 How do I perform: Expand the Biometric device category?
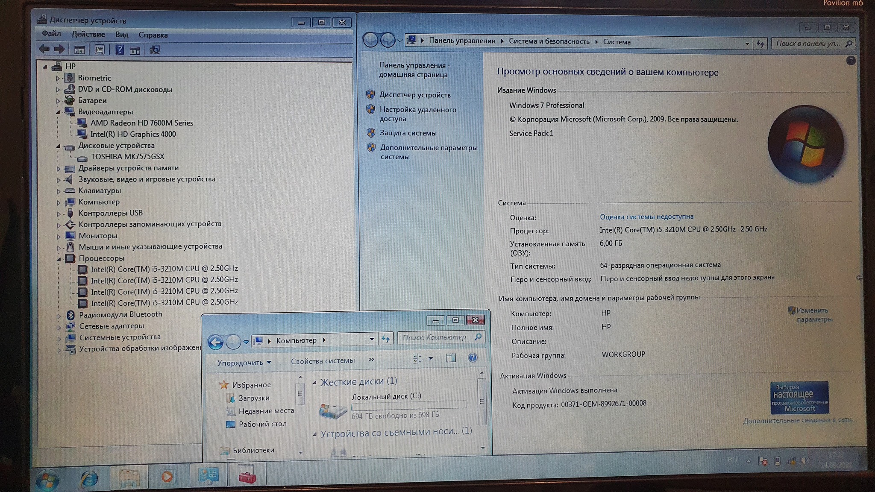pos(58,78)
